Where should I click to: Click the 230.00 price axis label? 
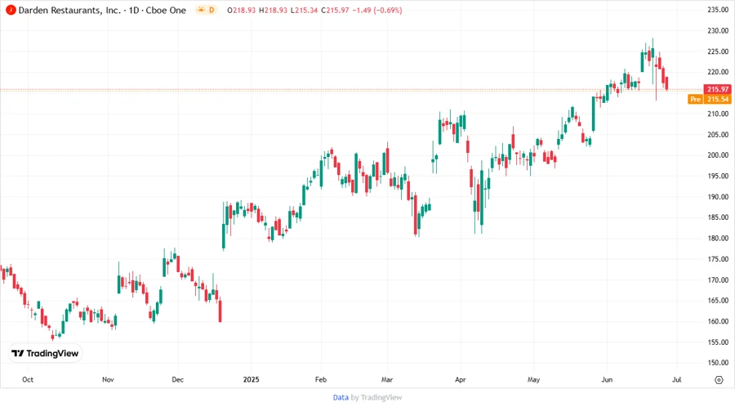coord(718,30)
